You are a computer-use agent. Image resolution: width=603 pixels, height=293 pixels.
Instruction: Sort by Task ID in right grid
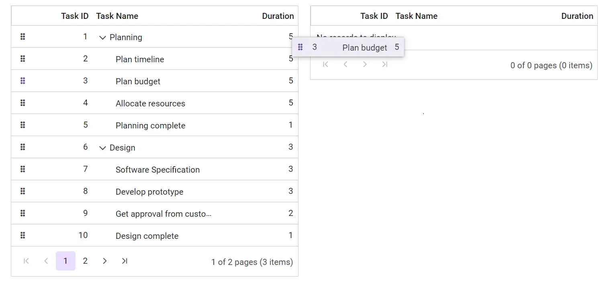374,16
